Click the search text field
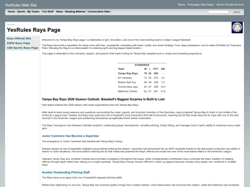 tap(219, 12)
